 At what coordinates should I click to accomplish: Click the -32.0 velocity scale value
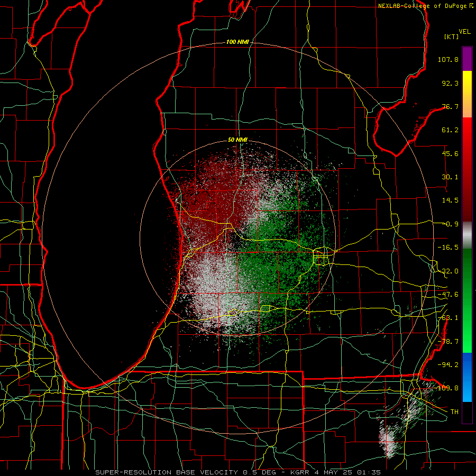(448, 271)
